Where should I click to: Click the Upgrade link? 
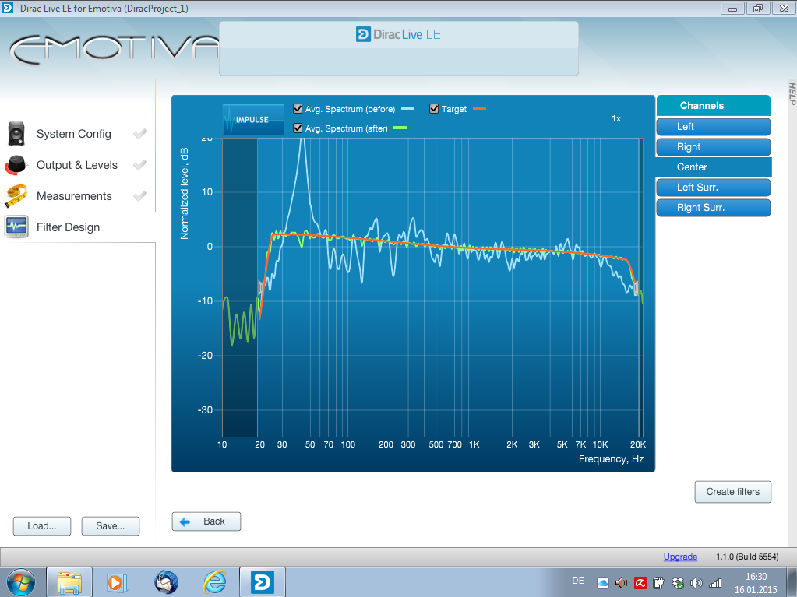(x=680, y=557)
